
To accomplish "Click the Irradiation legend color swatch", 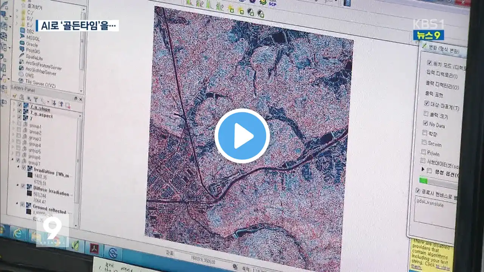I will point(30,175).
